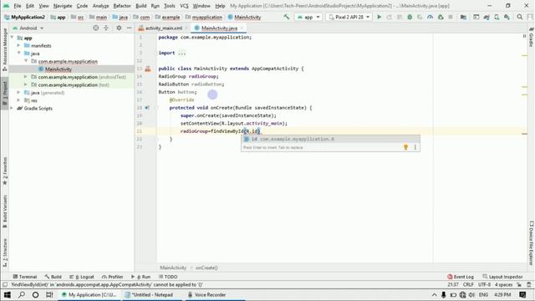This screenshot has height=301, width=535.
Task: Click the Cortana circle icon
Action: (35, 294)
